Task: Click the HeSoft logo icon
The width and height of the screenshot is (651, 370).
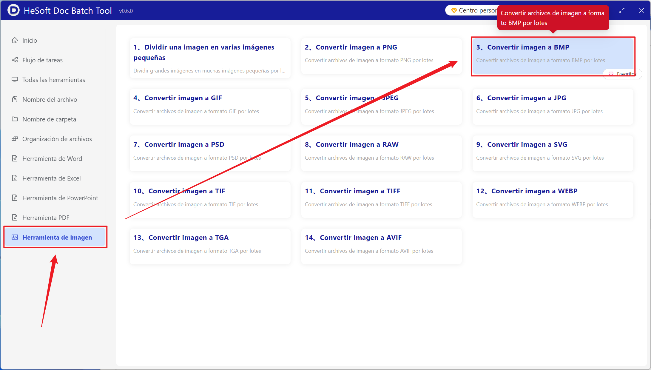Action: 13,10
